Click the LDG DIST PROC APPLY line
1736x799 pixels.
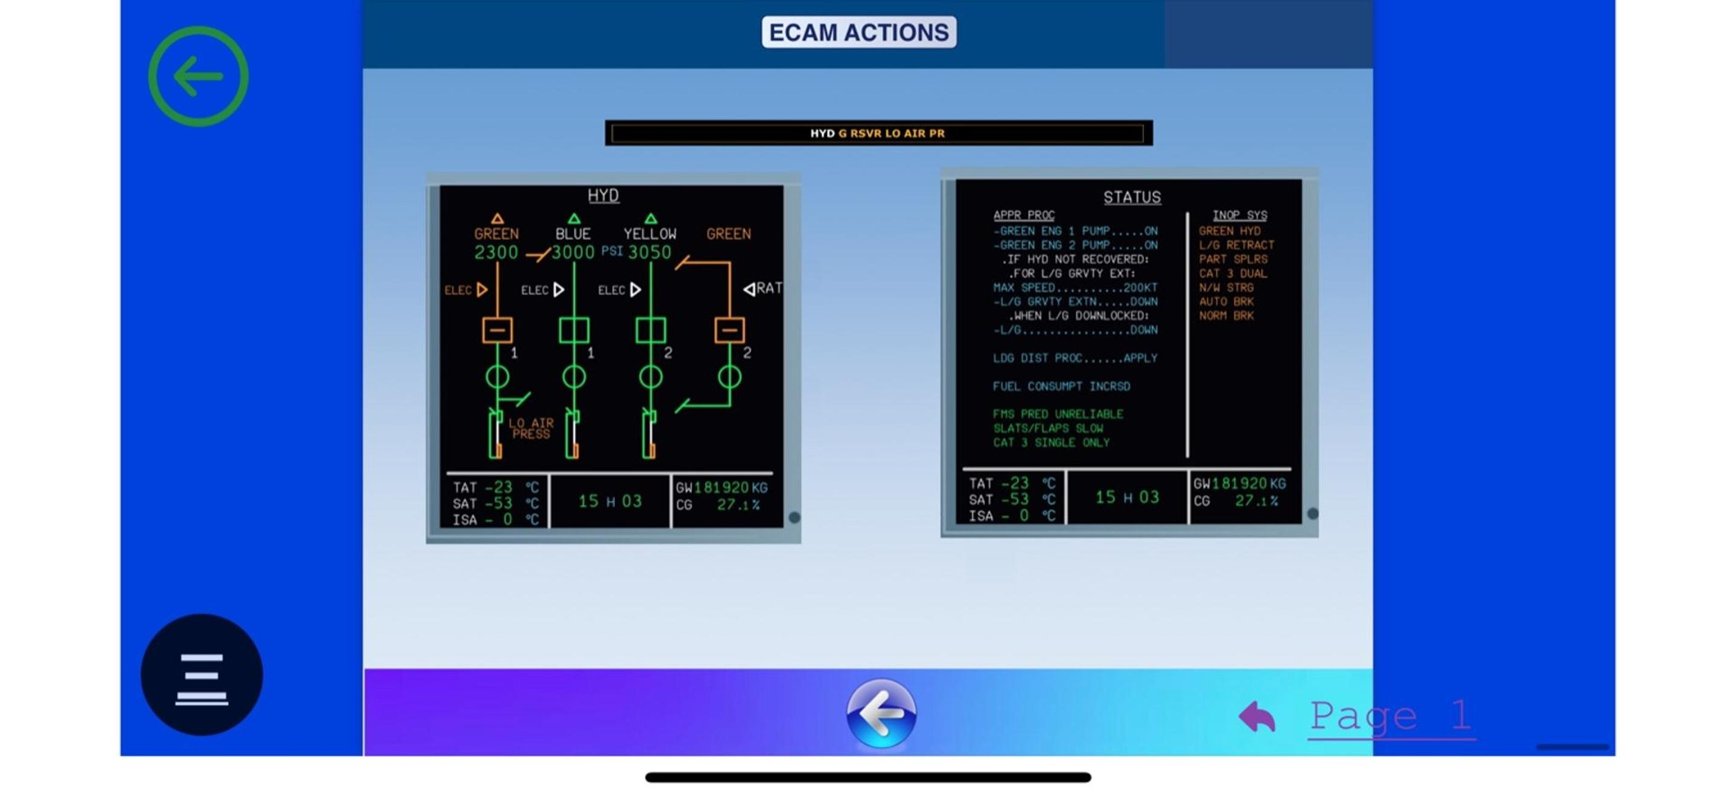click(1074, 358)
